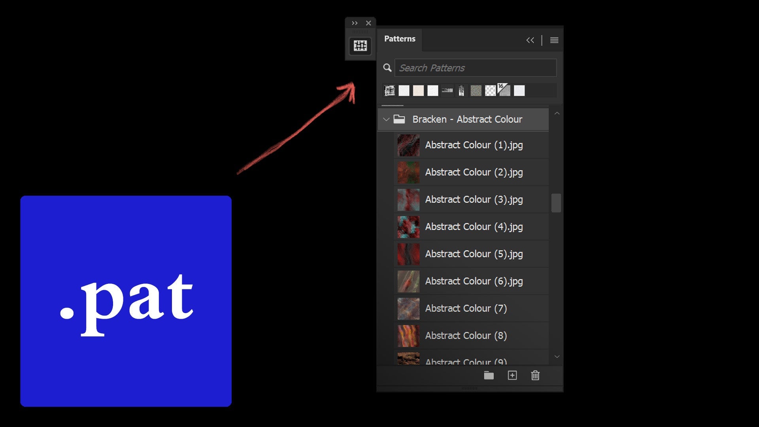Create a new pattern group using the folder icon
The width and height of the screenshot is (759, 427).
(489, 376)
